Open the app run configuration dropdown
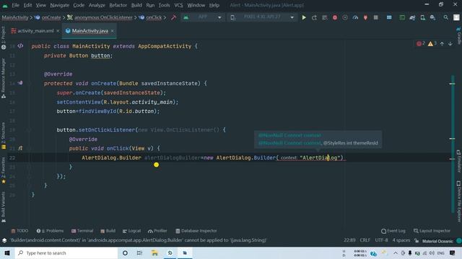The width and height of the screenshot is (462, 259). coord(202,17)
